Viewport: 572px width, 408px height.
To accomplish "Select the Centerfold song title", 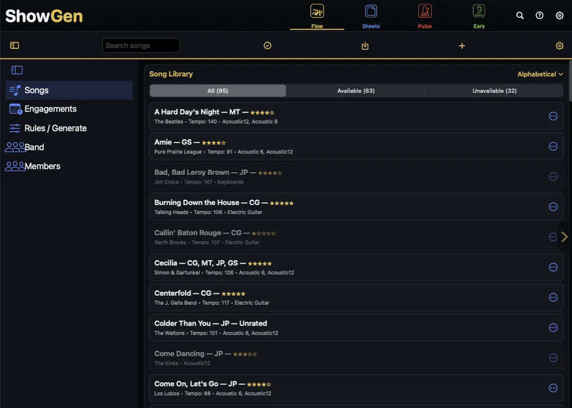I will 173,293.
